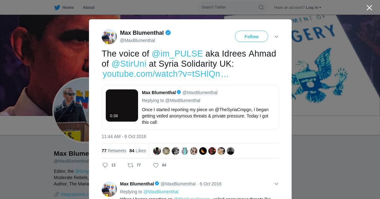The image size is (380, 199).
Task: Like the tweet with the heart icon
Action: click(155, 165)
